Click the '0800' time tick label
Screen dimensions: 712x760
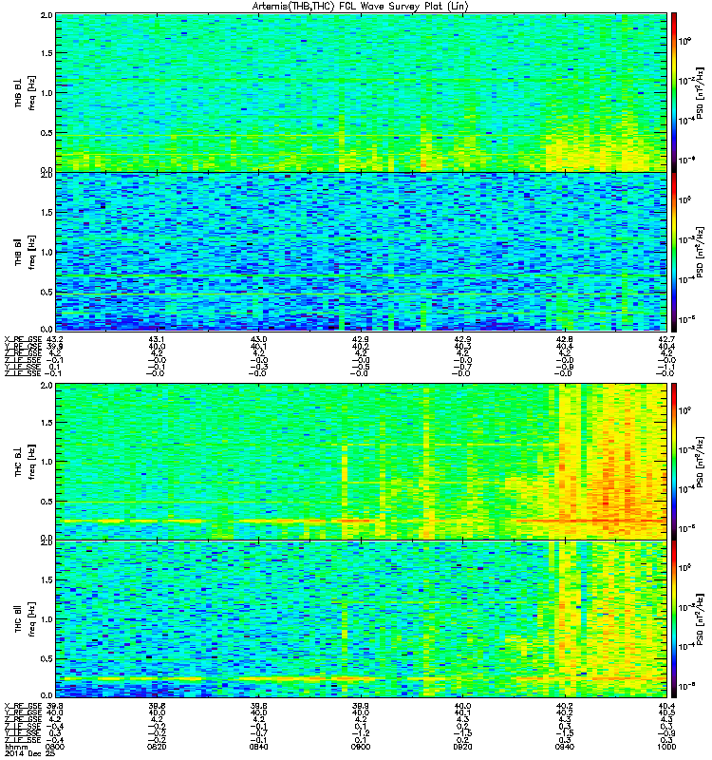pos(54,747)
